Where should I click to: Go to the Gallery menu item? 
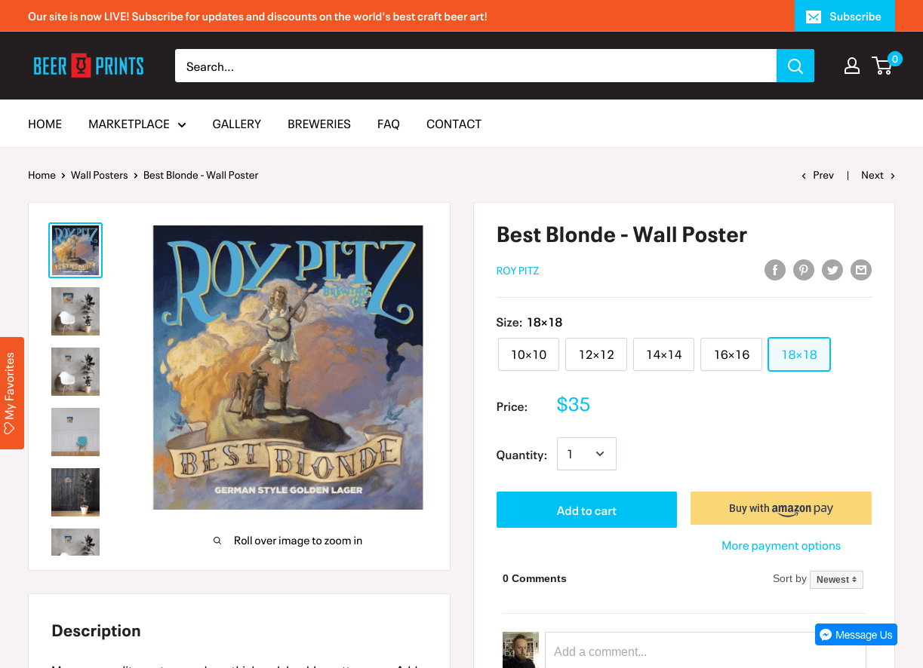236,124
